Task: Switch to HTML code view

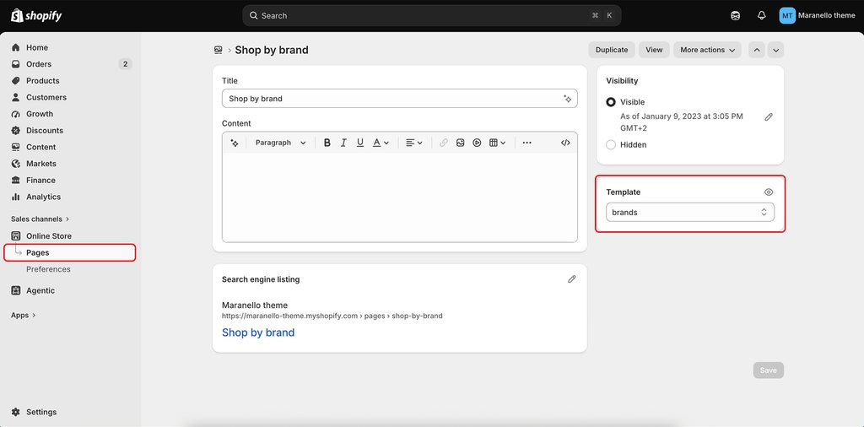Action: [x=564, y=143]
